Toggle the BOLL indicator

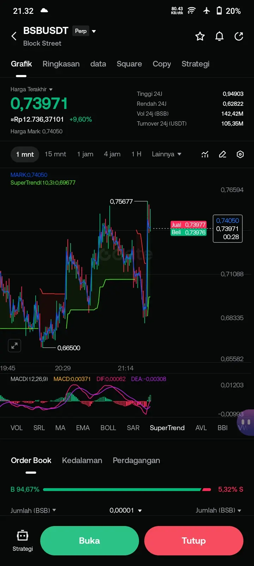coord(108,428)
